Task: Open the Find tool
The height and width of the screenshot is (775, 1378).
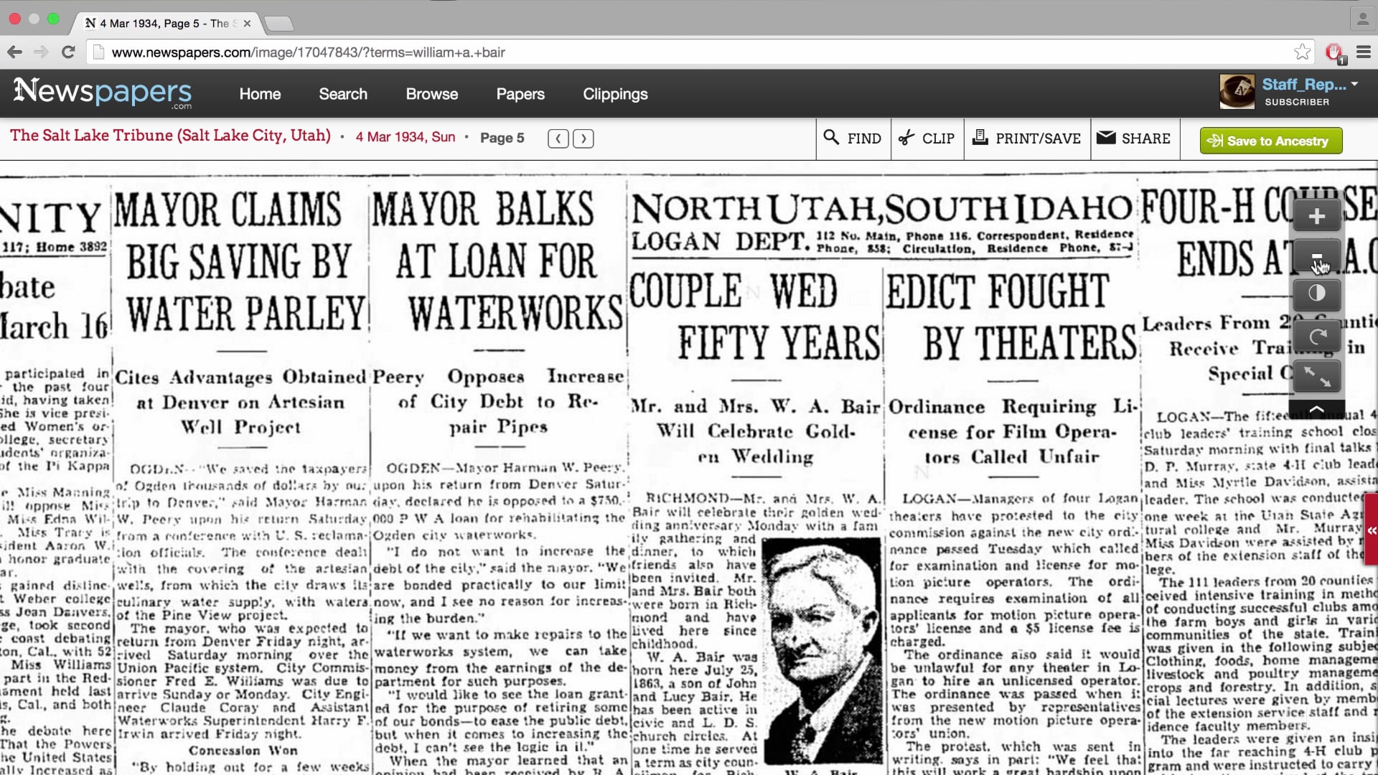Action: [x=853, y=138]
